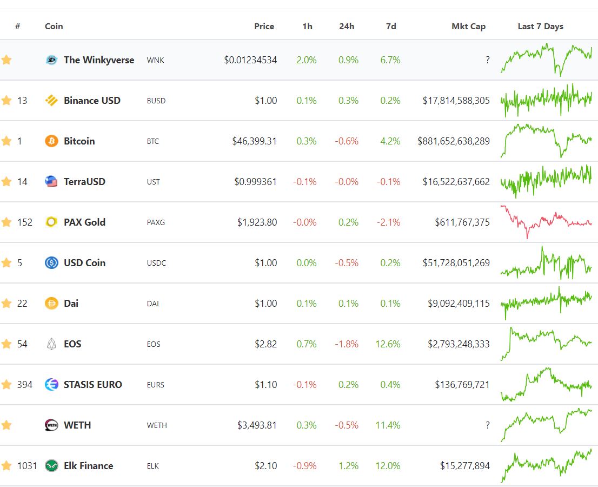
Task: Click Bitcoin market cap $881,652,638,289
Action: tap(454, 141)
